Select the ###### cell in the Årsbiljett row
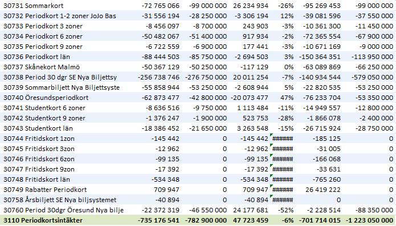The image size is (396, 226). coord(283,200)
